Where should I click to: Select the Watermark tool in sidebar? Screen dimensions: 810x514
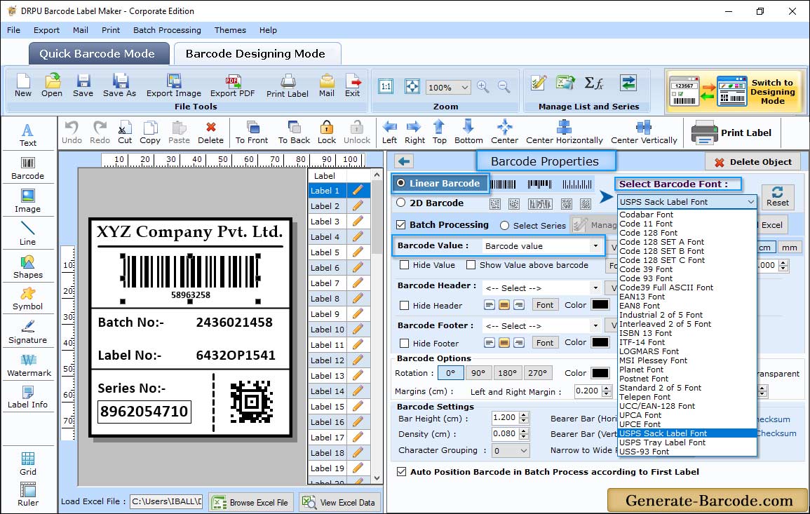pyautogui.click(x=29, y=365)
